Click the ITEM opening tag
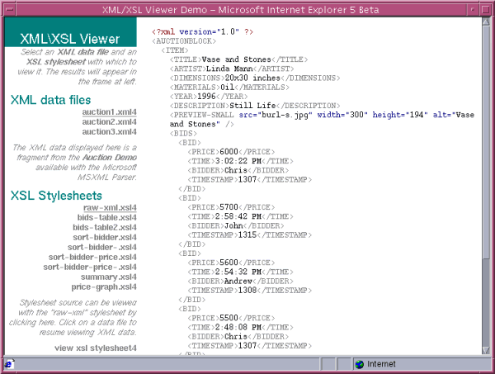The image size is (495, 374). tap(175, 50)
